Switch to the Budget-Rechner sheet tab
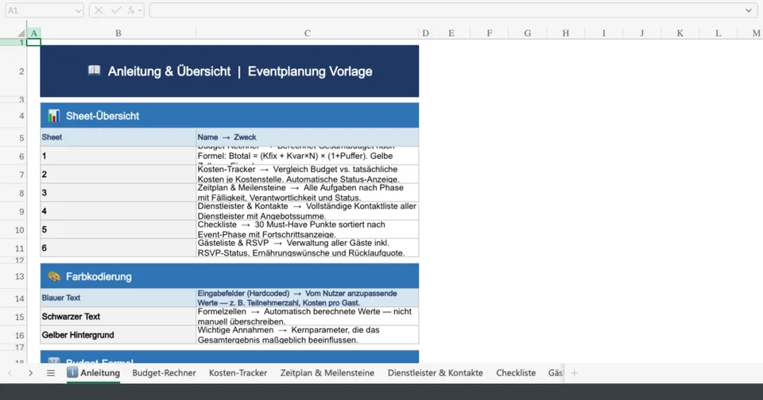 click(x=164, y=373)
